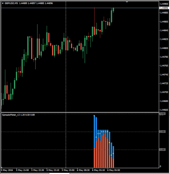Click the 5 May 21:50 time label
This screenshot has width=170, height=174.
[22, 170]
